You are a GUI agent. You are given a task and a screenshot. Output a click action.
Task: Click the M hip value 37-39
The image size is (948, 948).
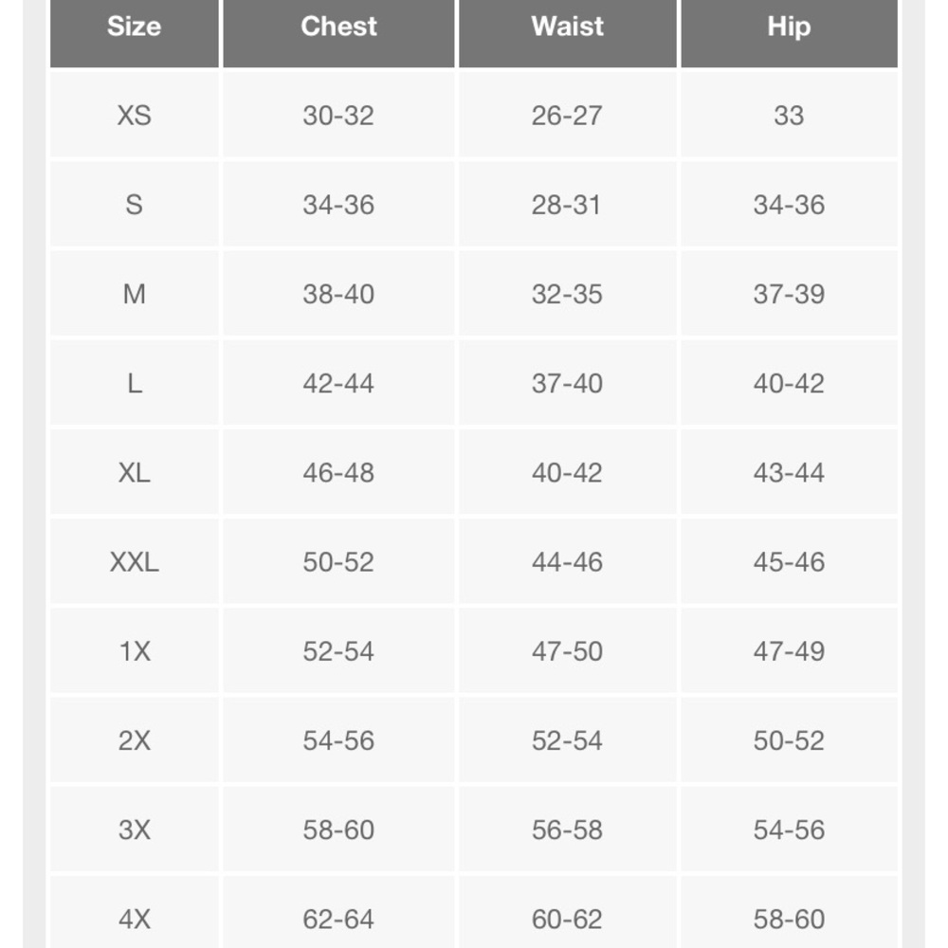pos(789,294)
